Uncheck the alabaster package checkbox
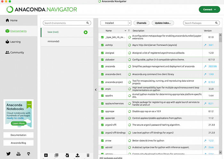Image resolution: width=224 pixels, height=159 pixels. coord(102,60)
